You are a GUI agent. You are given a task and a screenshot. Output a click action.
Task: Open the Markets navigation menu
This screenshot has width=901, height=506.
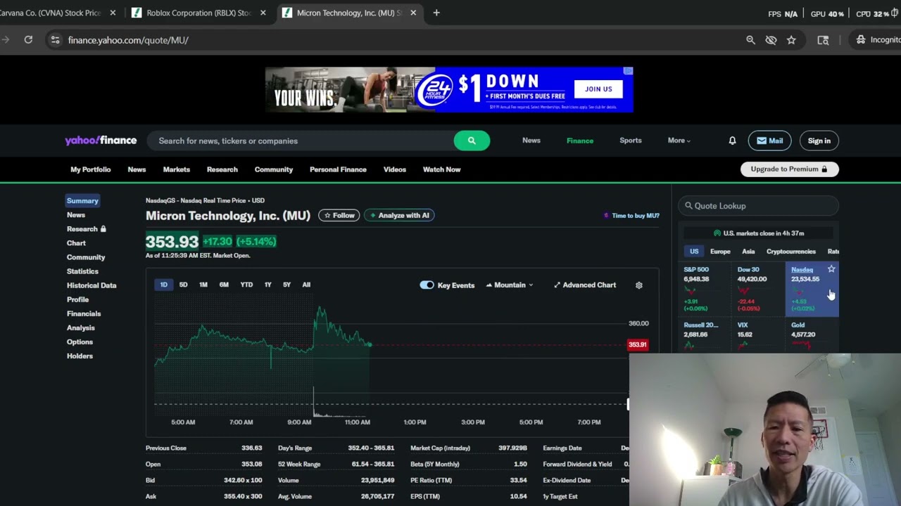(177, 169)
